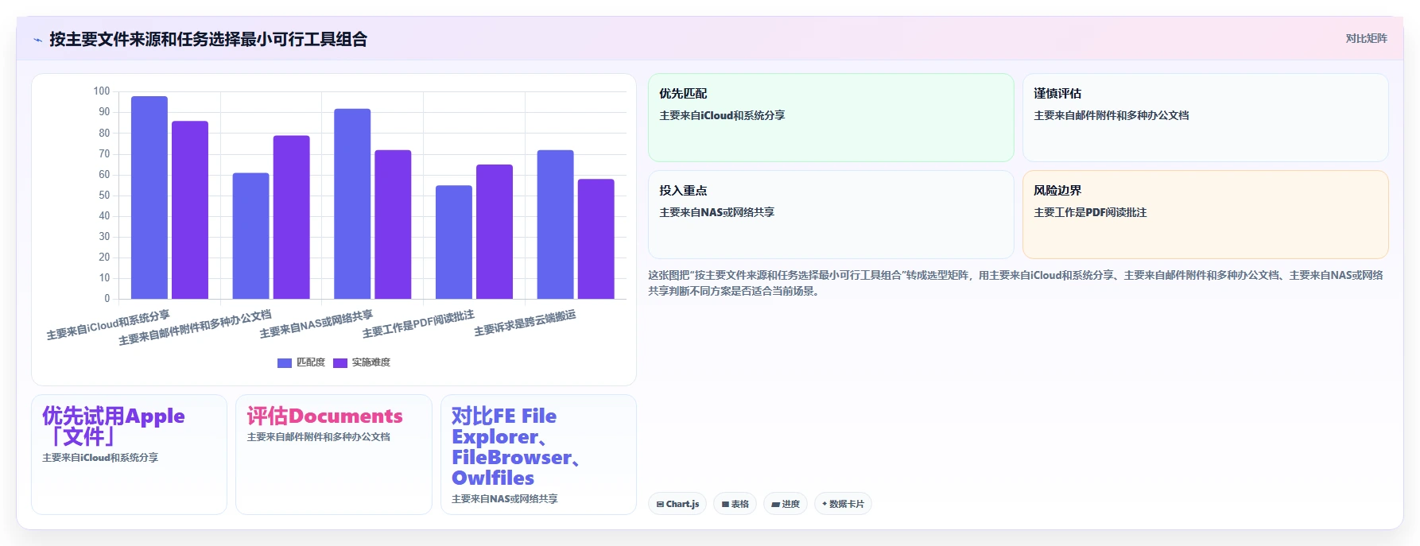
Task: Click the 实施难度 bar for 跨云端搬运
Action: [596, 239]
